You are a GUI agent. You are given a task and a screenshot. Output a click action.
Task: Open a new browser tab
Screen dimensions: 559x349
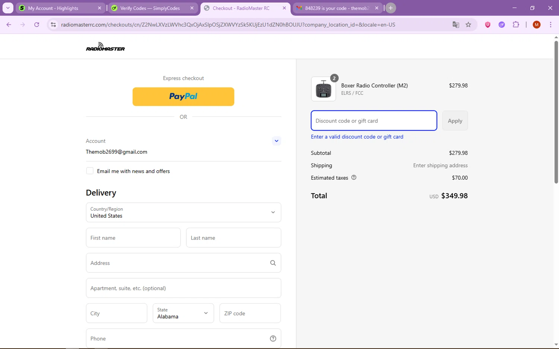391,8
